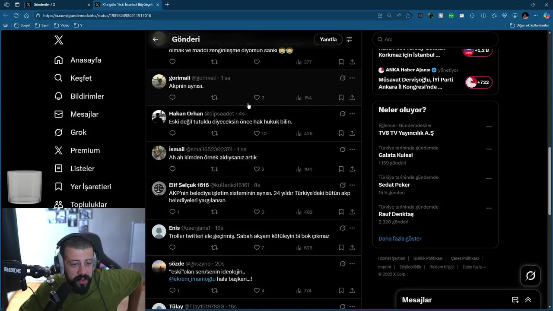The image size is (553, 311).
Task: Favorite this page with the star icon
Action: [x=407, y=16]
